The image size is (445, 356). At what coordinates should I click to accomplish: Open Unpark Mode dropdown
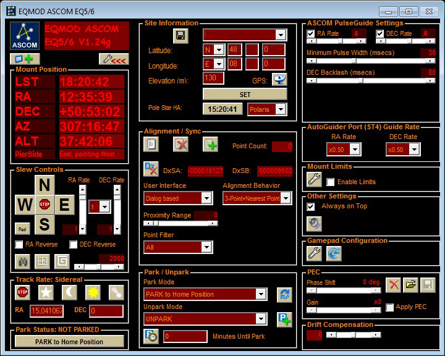click(x=261, y=319)
